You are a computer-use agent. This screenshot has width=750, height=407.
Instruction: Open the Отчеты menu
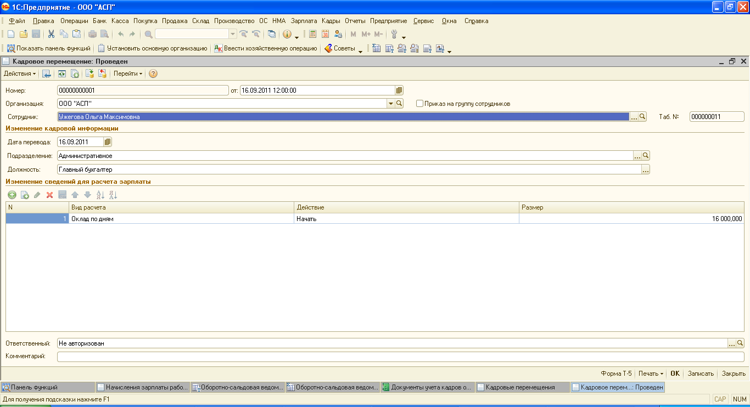pos(355,21)
